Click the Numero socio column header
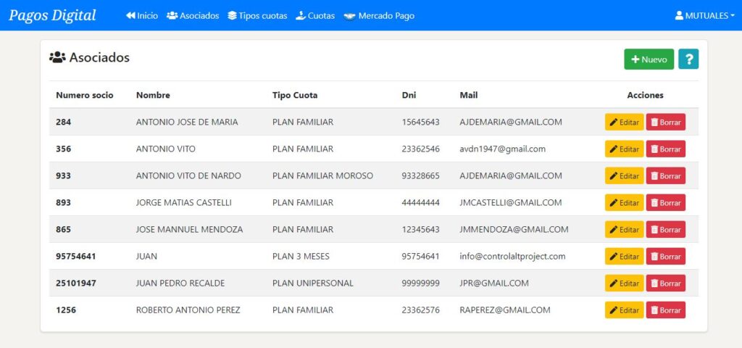 85,95
